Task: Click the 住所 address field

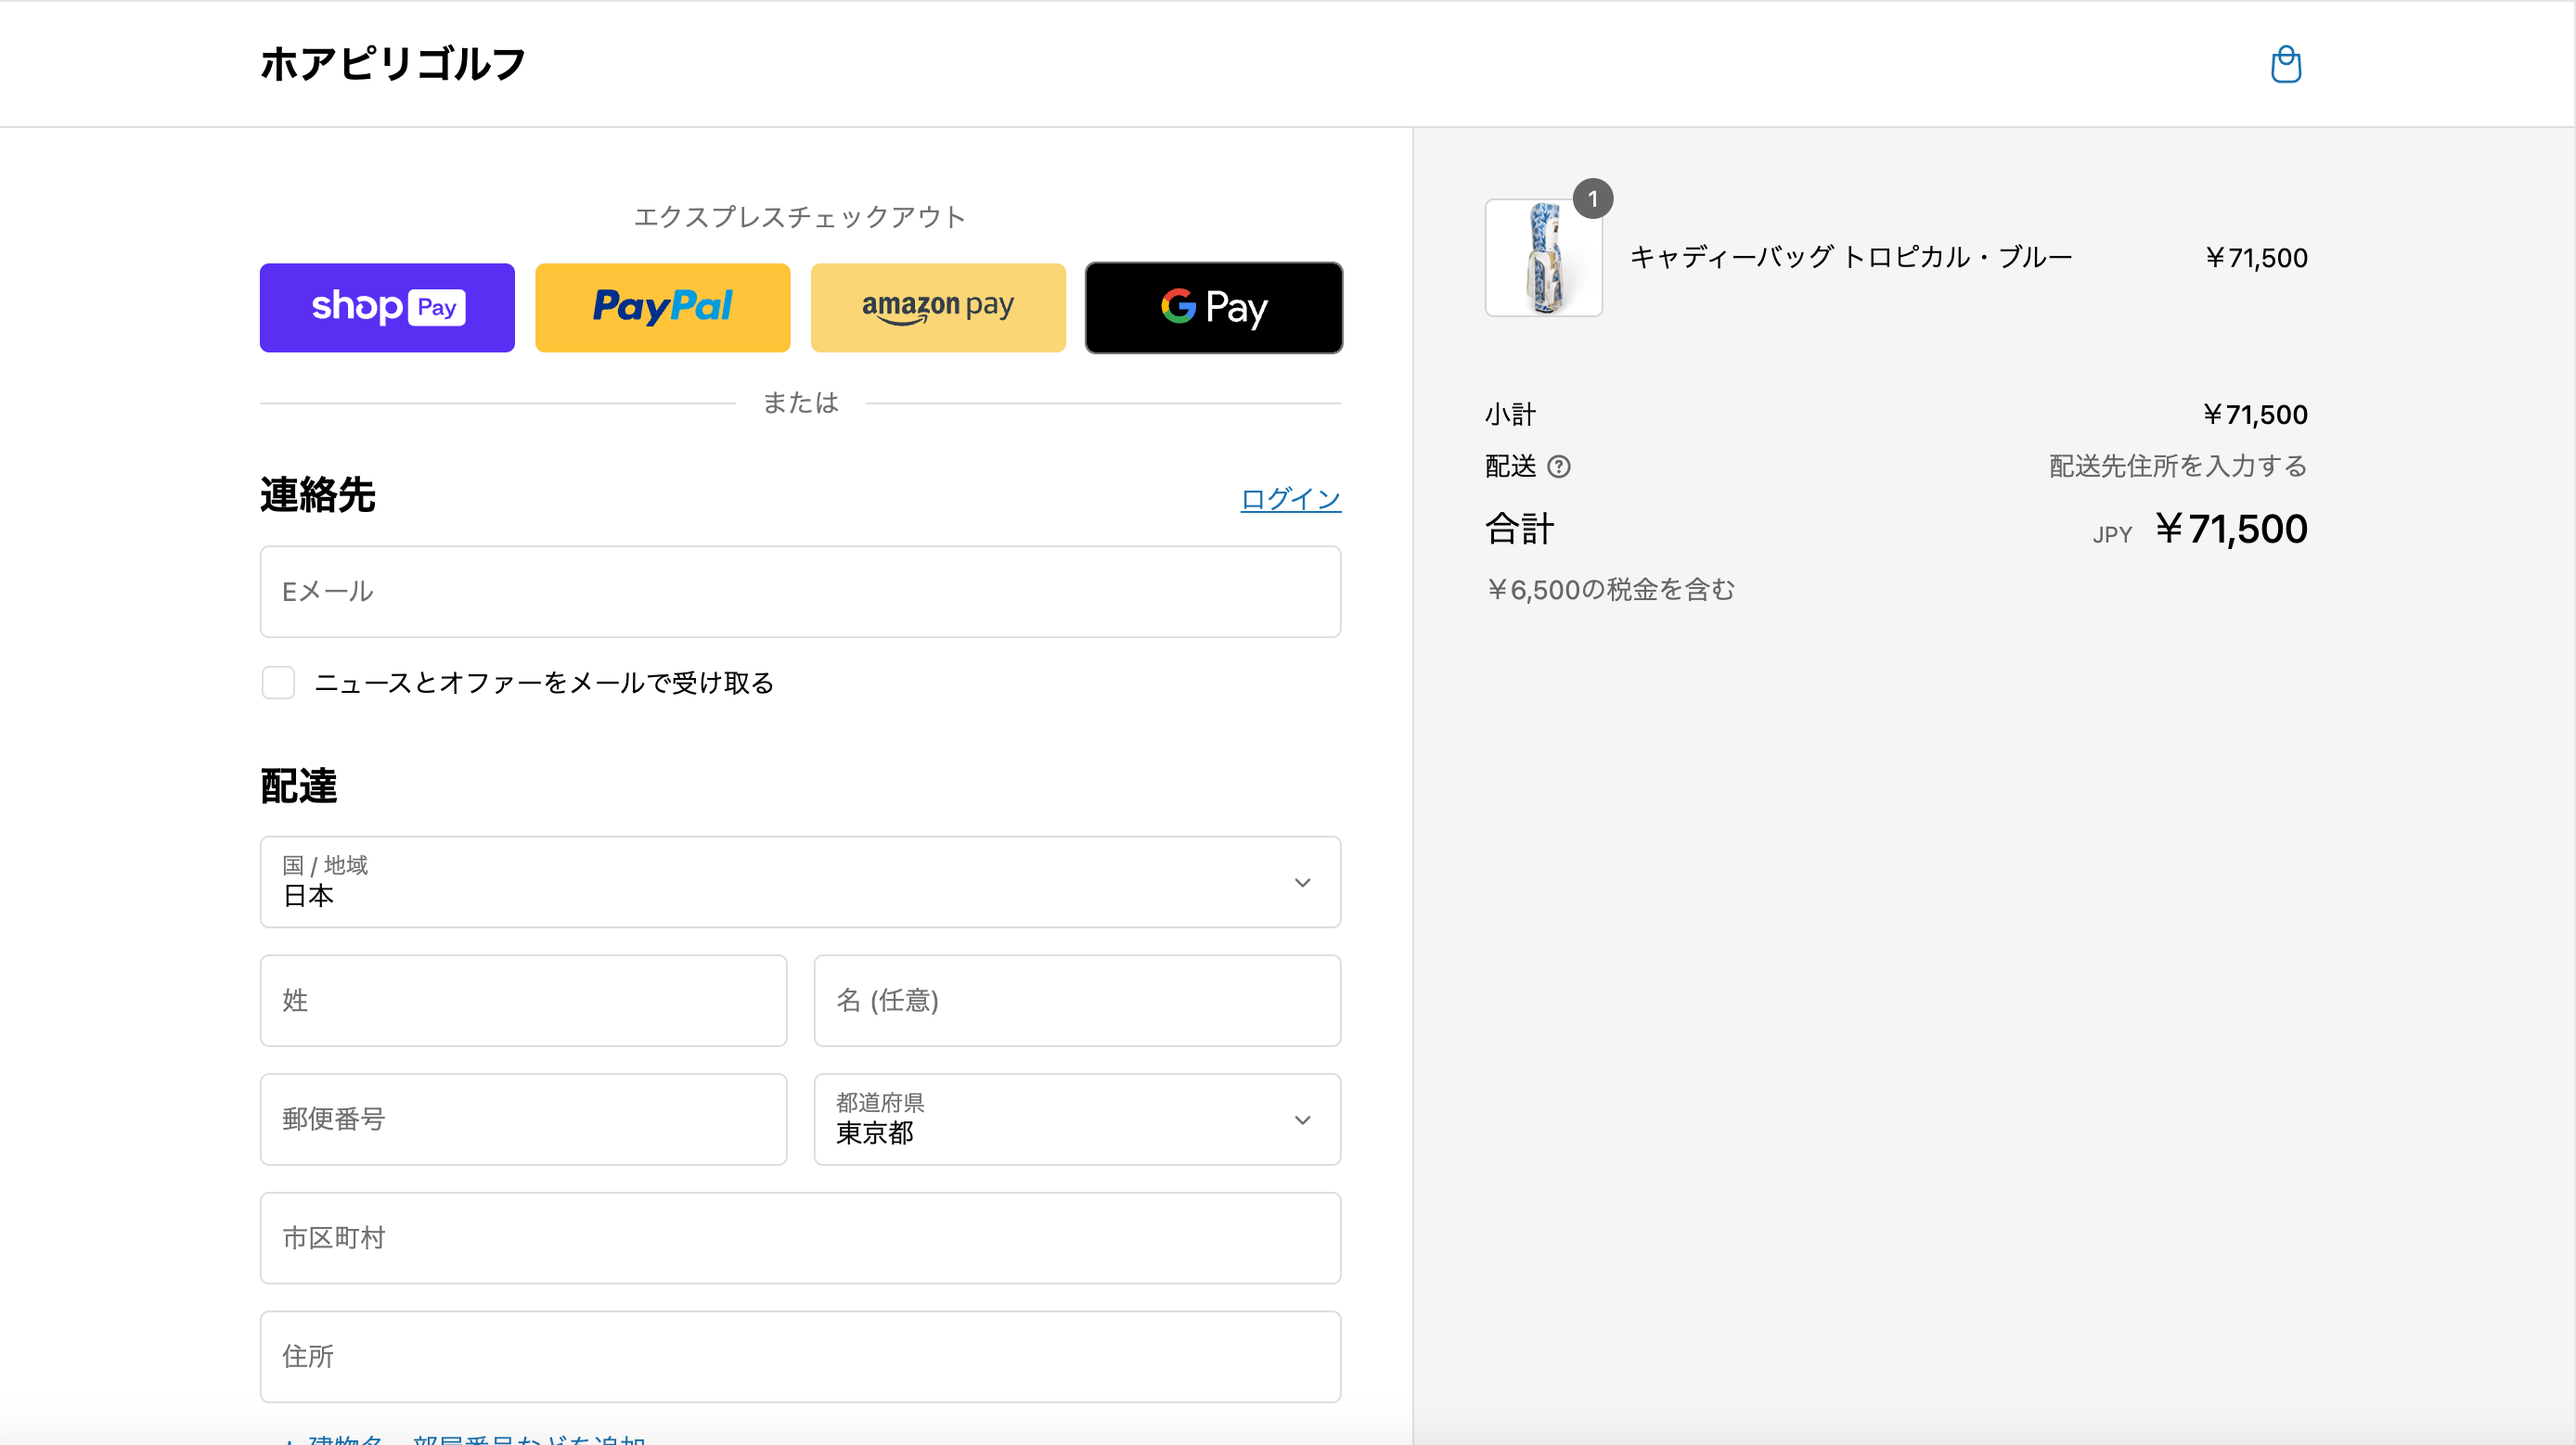Action: point(800,1356)
